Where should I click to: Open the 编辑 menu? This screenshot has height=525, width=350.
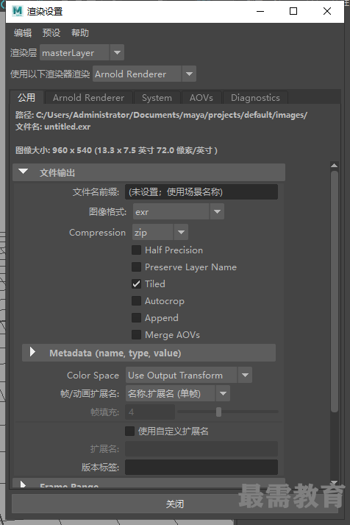(x=23, y=33)
